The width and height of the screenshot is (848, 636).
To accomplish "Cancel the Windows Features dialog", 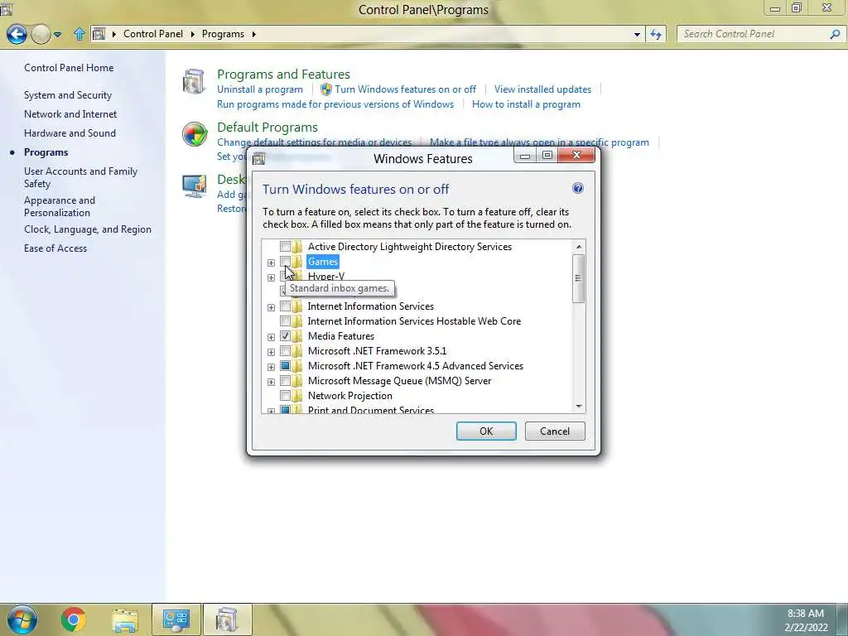I will coord(555,431).
